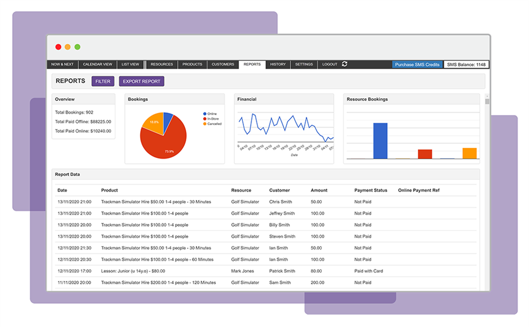Click the Product column header
This screenshot has height=327, width=529.
(x=110, y=190)
